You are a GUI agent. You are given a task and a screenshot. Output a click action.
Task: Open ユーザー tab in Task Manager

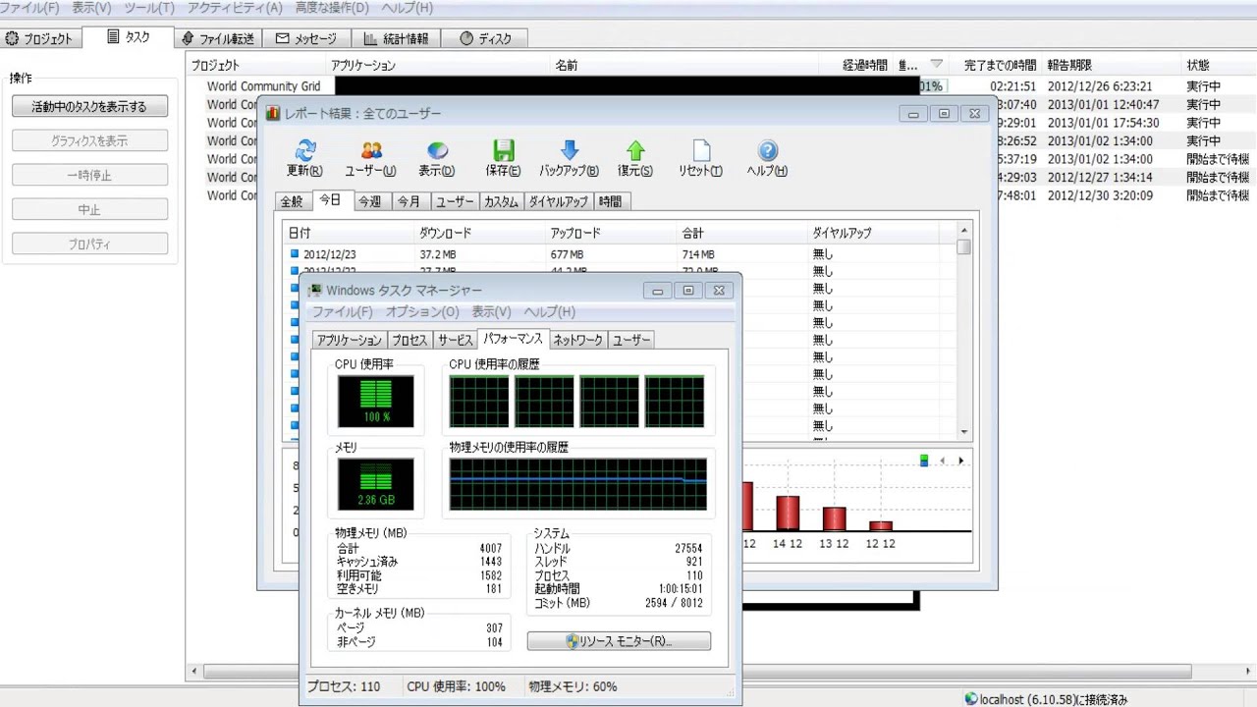pos(631,341)
